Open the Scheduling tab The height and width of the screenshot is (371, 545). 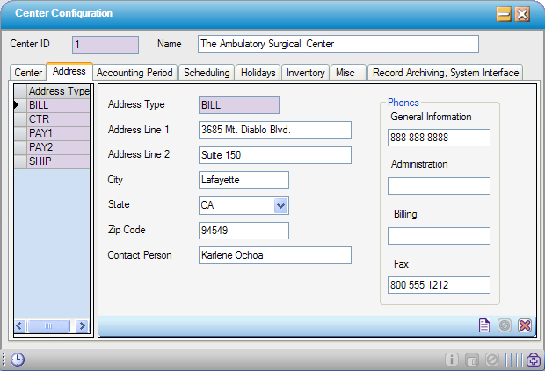(207, 73)
